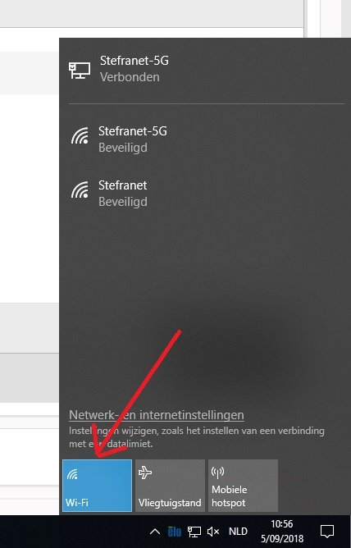Open the clock showing 10:56
The image size is (351, 548).
[x=282, y=524]
